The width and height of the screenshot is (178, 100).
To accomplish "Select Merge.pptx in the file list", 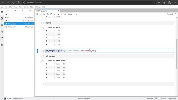I will (x=19, y=27).
